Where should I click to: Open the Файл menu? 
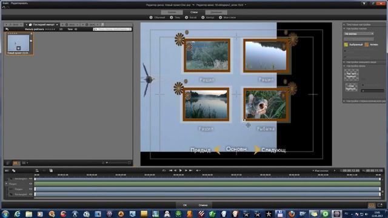click(x=5, y=3)
